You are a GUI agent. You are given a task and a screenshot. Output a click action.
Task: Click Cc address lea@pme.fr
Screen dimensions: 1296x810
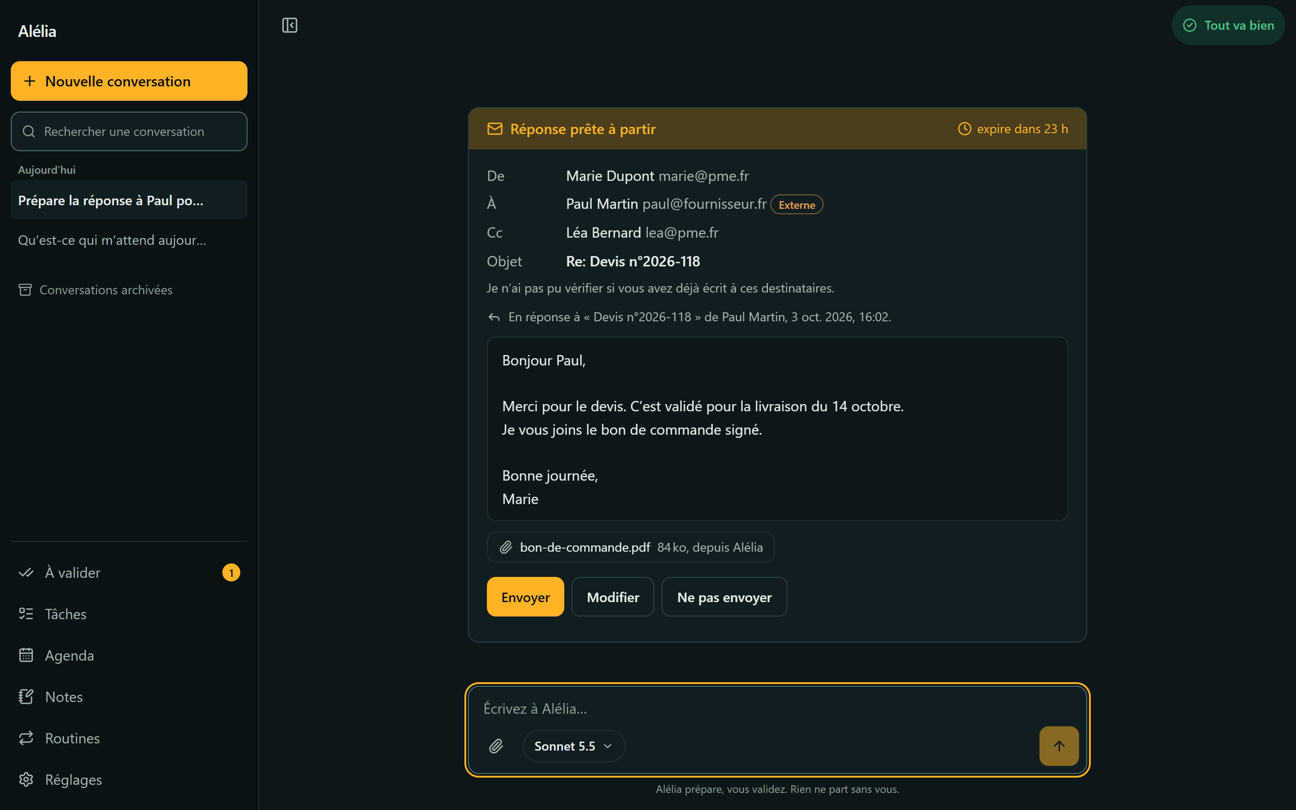682,233
